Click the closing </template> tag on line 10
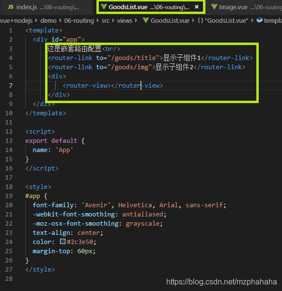This screenshot has height=291, width=282. [x=46, y=113]
